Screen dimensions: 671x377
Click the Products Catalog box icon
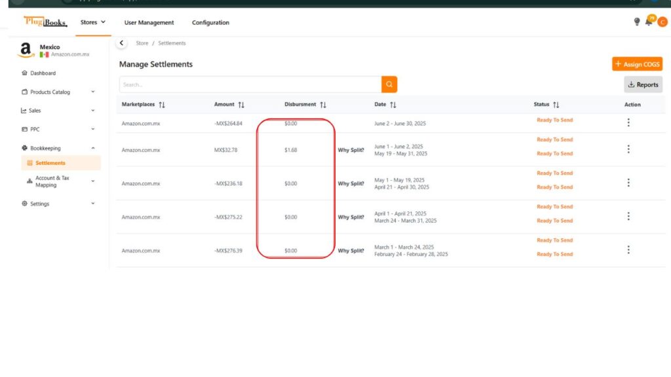point(24,92)
